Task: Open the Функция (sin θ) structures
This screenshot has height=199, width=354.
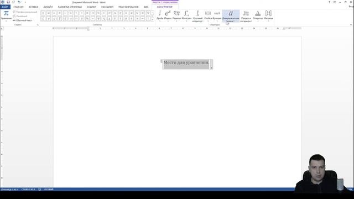Action: point(217,16)
